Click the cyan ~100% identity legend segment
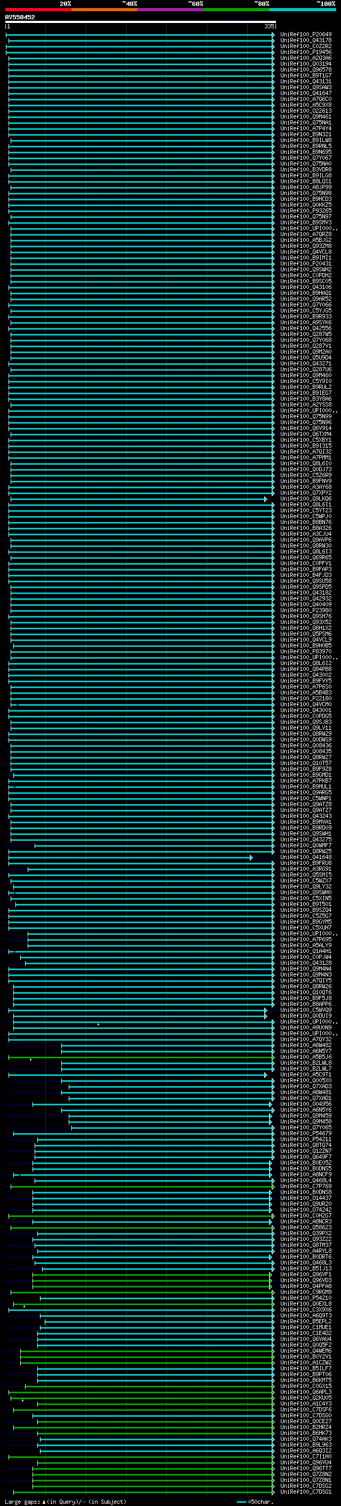The height and width of the screenshot is (1506, 341). tap(302, 10)
